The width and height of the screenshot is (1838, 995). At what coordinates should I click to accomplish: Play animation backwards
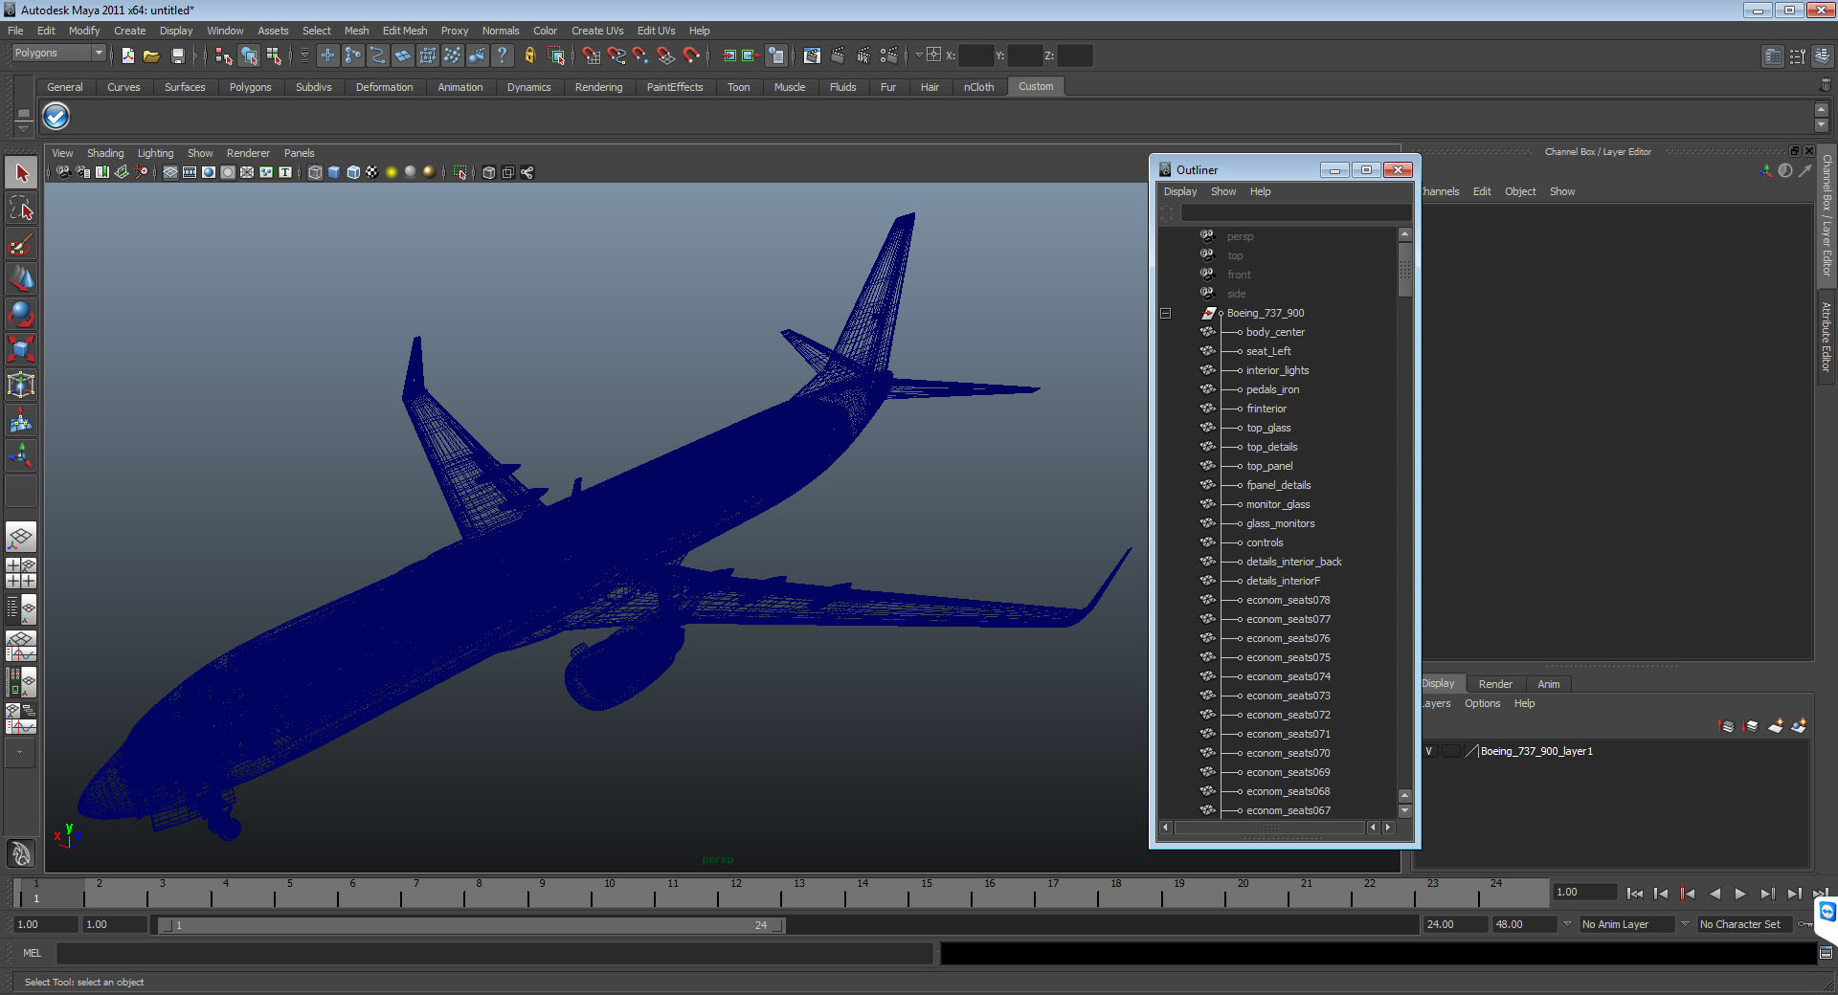(1715, 894)
